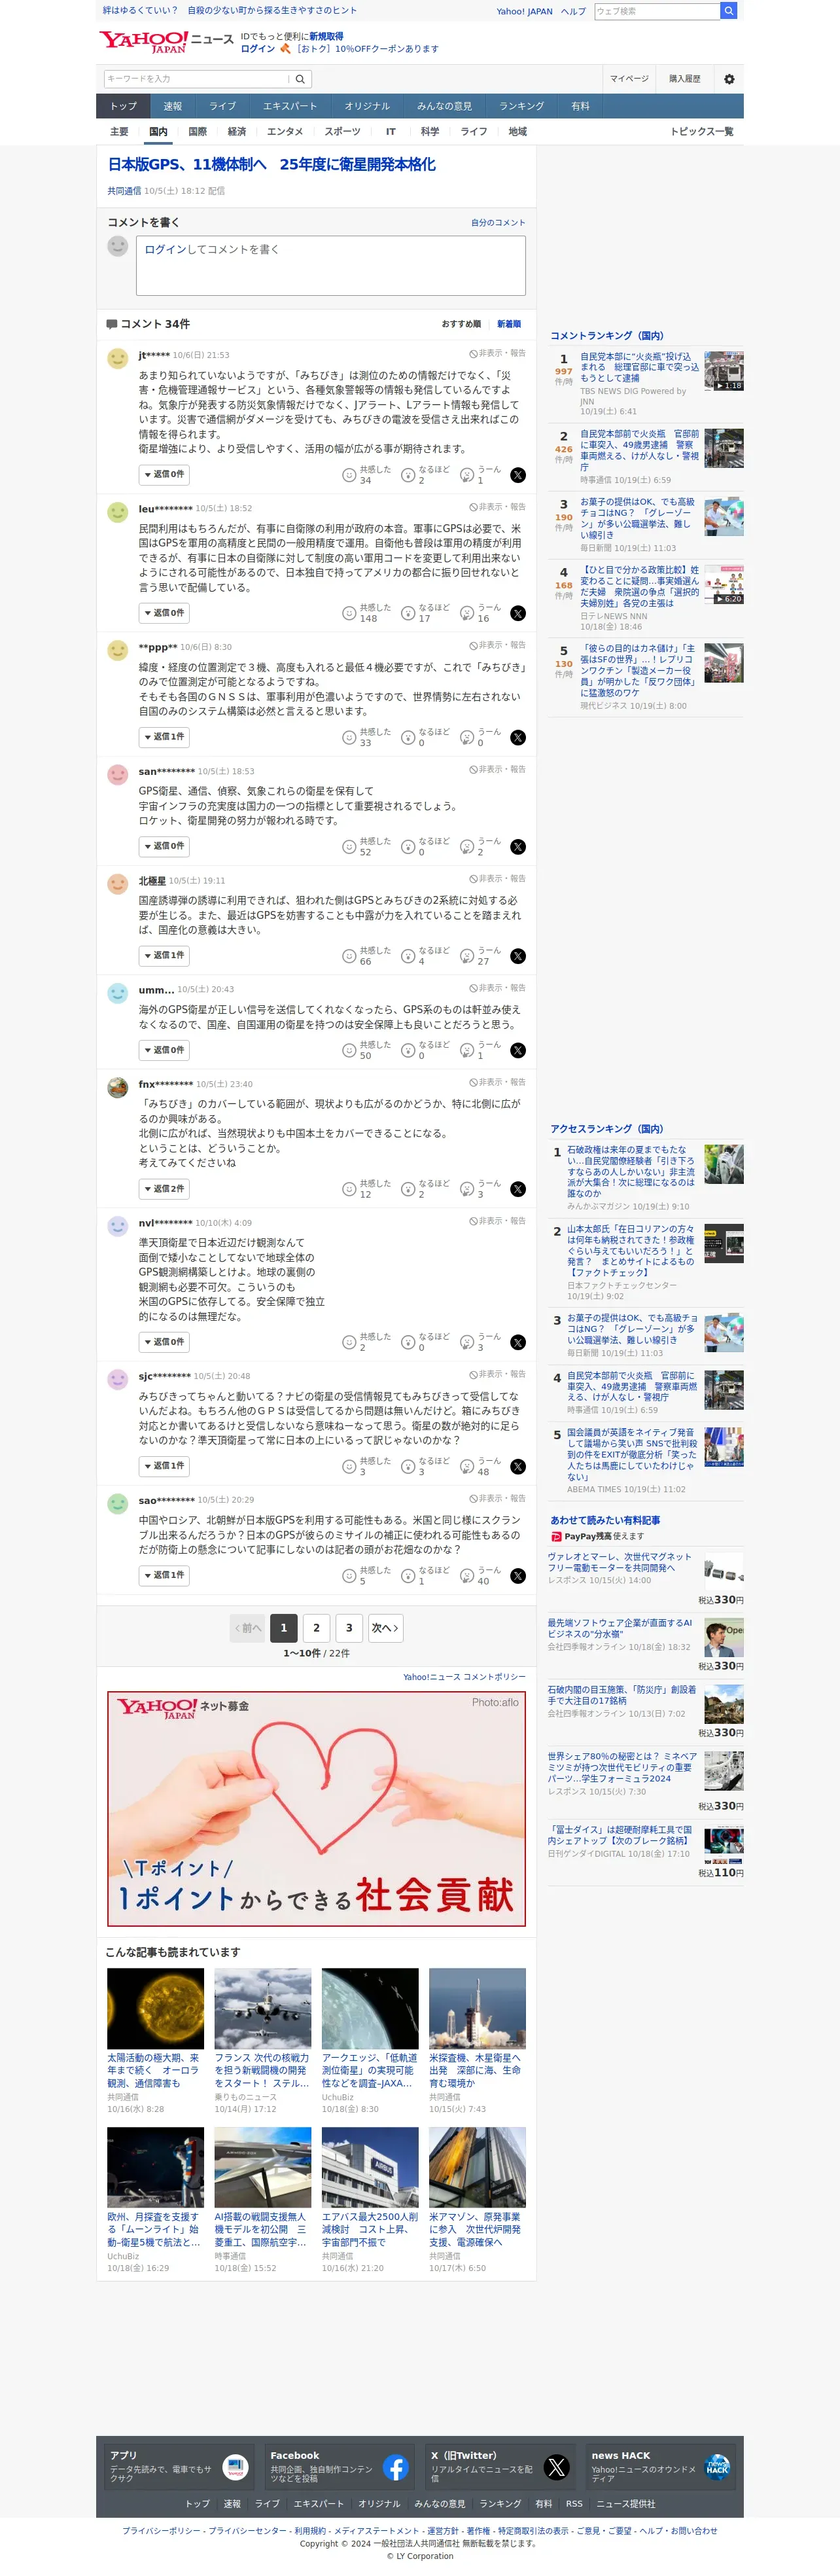Screen dimensions: 840x2576
Task: Expand 返信1件 under 北極星 comment
Action: point(164,956)
